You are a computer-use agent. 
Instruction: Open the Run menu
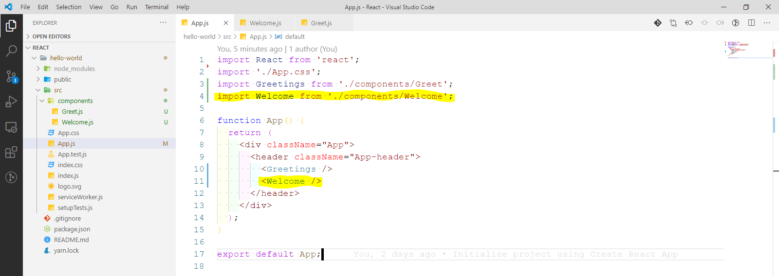coord(131,7)
